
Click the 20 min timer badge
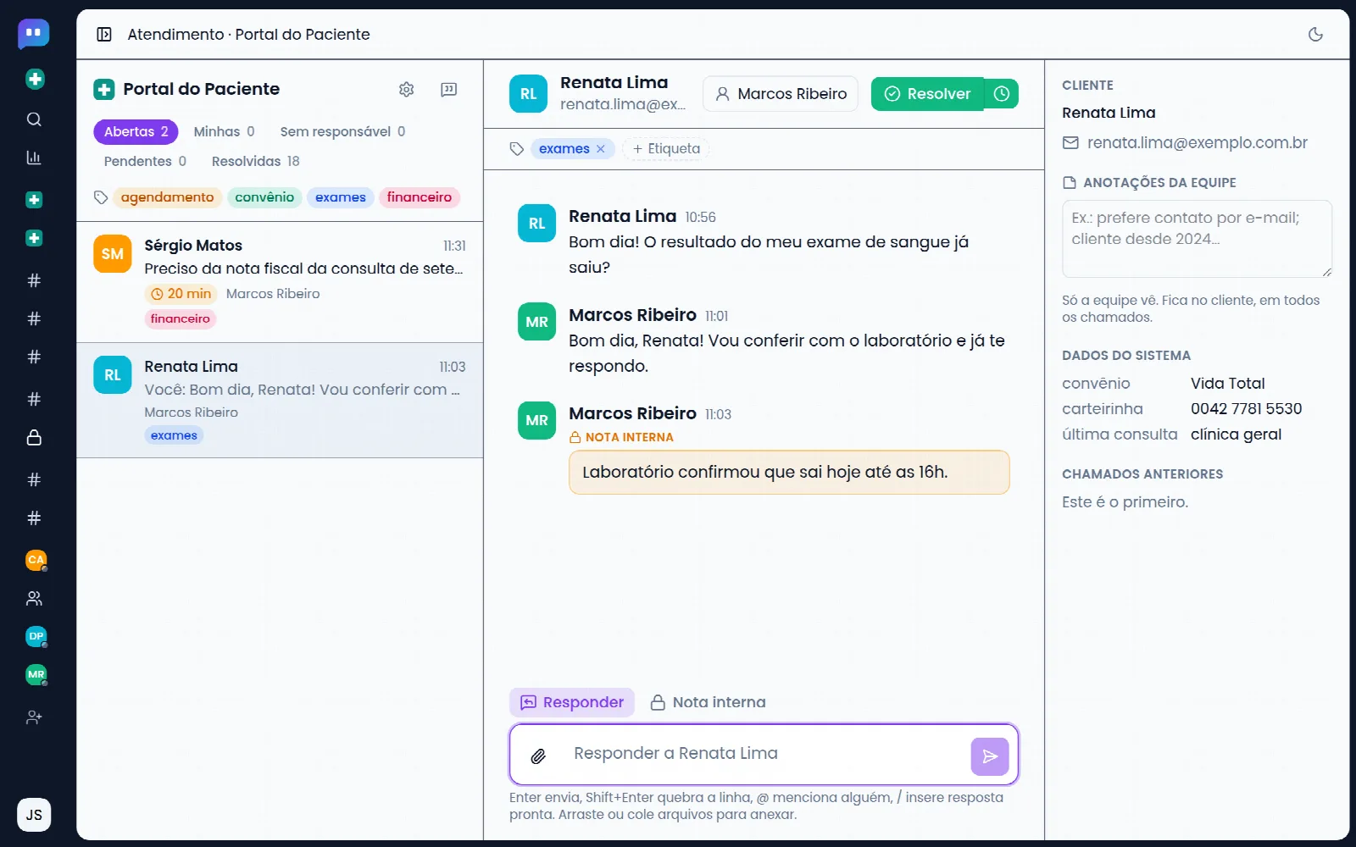(181, 294)
